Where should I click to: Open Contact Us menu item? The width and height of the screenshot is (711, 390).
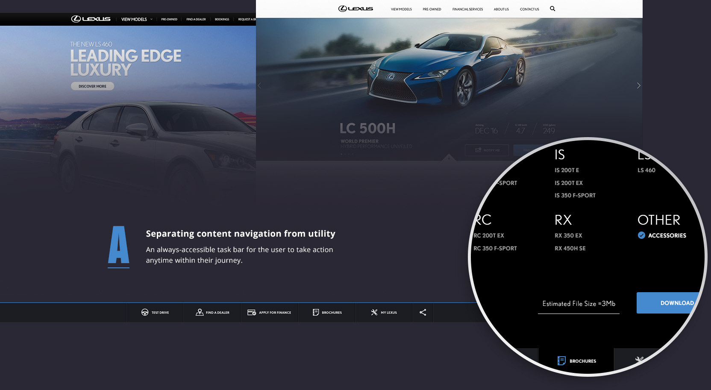pos(529,9)
